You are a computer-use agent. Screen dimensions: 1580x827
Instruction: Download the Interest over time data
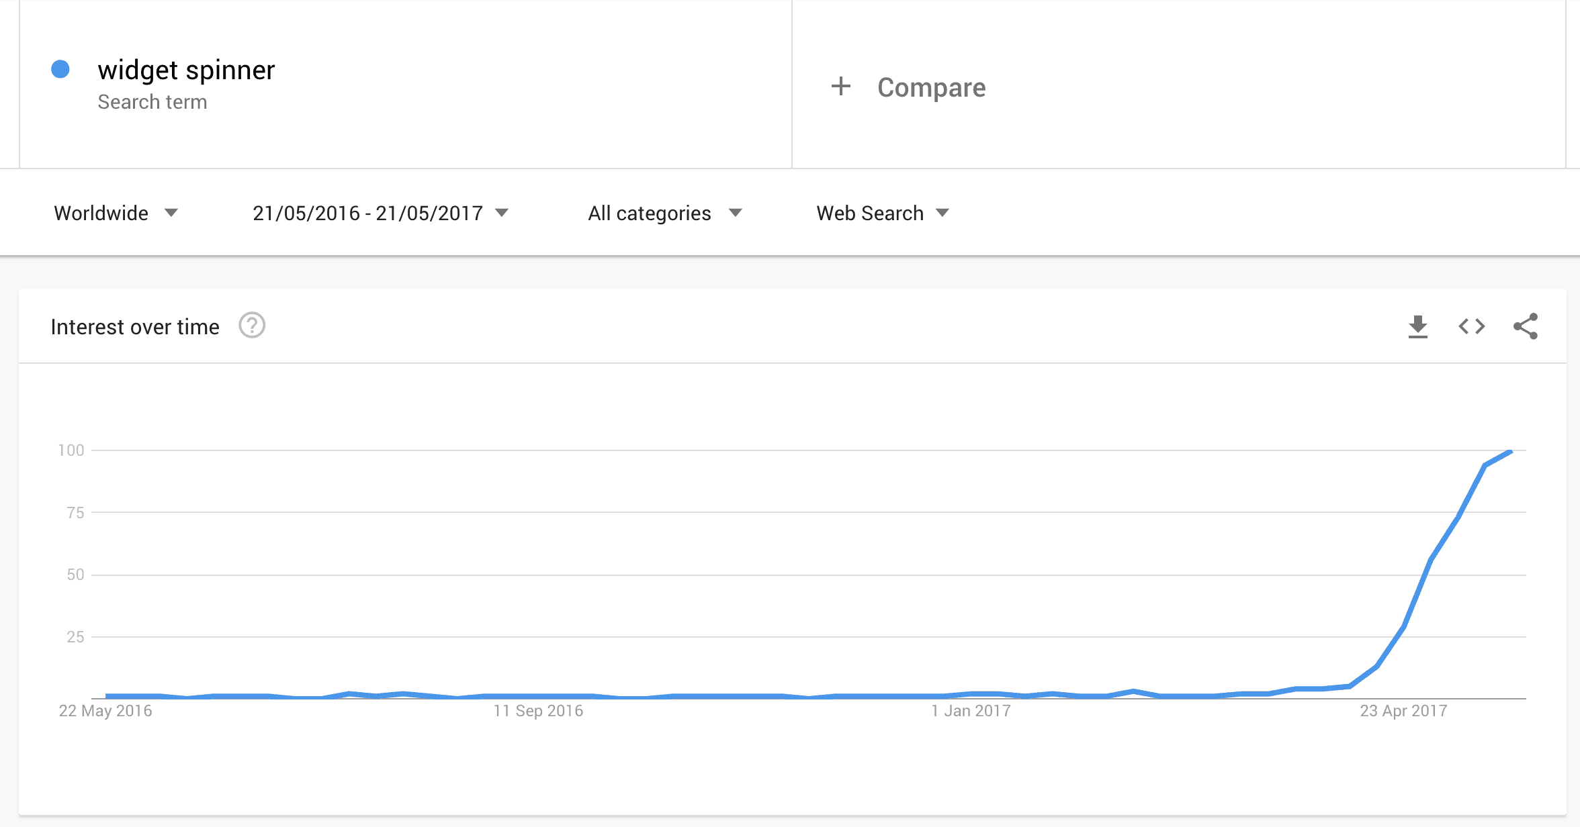click(x=1417, y=327)
